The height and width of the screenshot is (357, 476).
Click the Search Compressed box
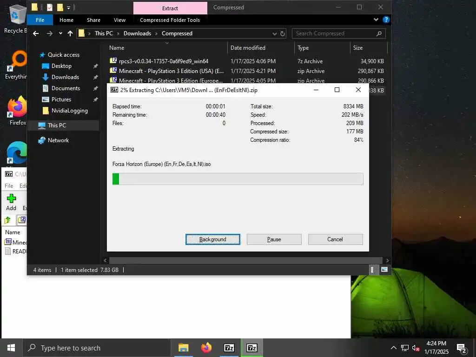[338, 33]
